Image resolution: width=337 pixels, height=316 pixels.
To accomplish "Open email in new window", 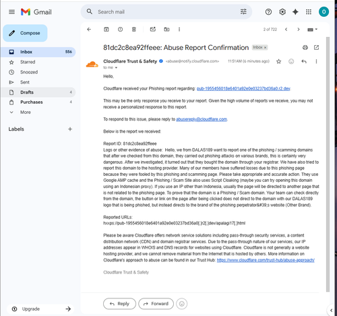I will tap(316, 47).
